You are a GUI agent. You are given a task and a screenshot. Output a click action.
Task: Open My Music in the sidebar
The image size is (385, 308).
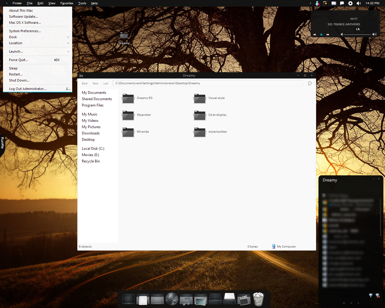tap(90, 114)
